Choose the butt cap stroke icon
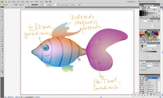 coord(155,64)
